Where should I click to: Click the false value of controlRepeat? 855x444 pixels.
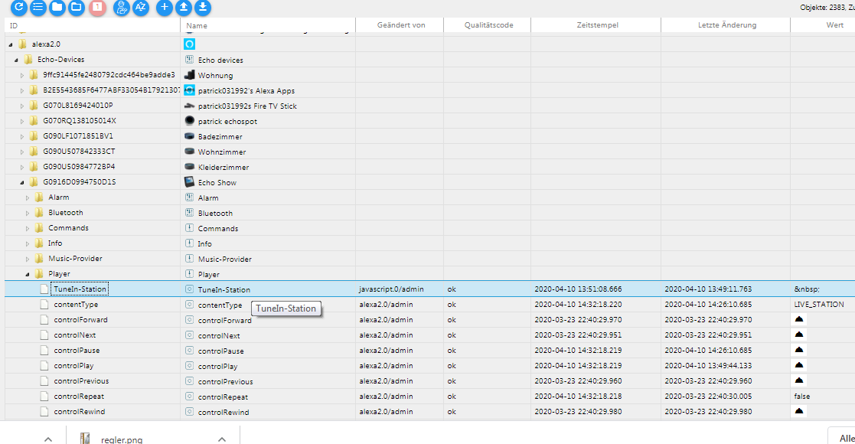801,396
